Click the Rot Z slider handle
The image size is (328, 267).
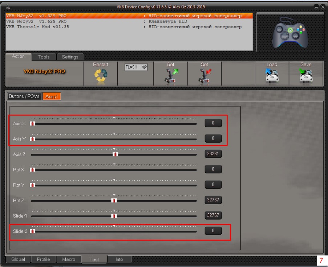tap(114, 201)
